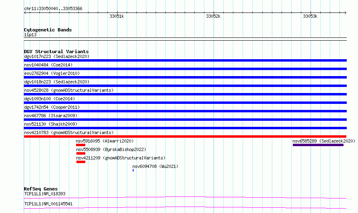
Task: Click the ruler's right arrowhead
Action: point(345,13)
